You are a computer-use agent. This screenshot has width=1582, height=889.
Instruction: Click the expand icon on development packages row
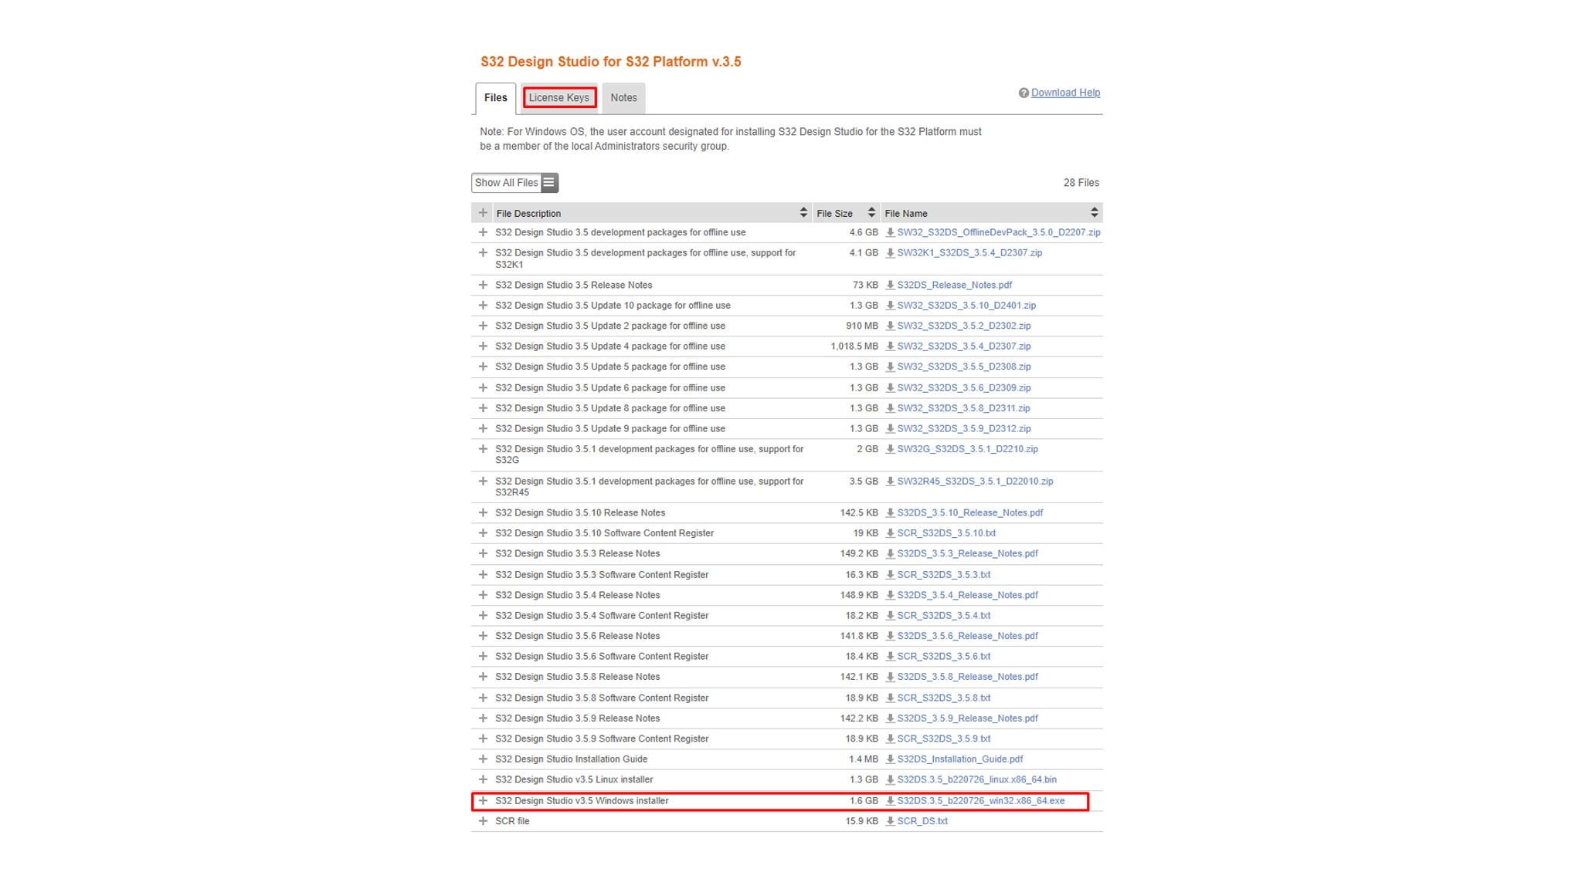click(x=483, y=232)
